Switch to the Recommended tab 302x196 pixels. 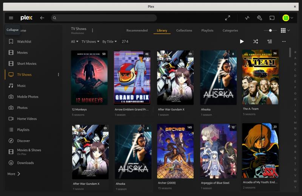tap(137, 31)
